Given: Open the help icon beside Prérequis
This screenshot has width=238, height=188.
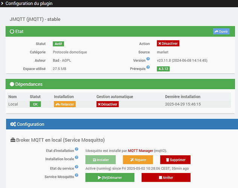Looking at the screenshot, I should [148, 67].
